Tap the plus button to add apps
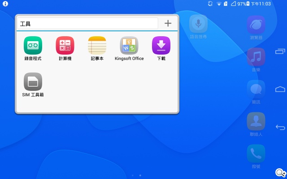Viewport: 287px width, 179px height. [x=168, y=23]
